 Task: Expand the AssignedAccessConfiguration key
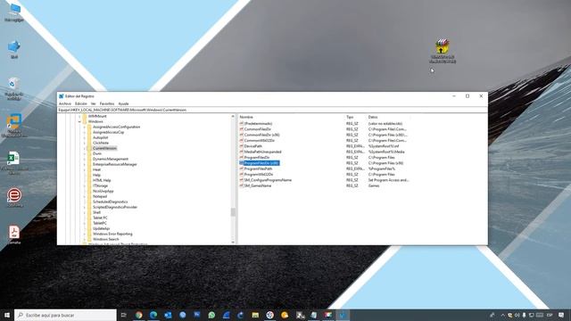[85, 127]
